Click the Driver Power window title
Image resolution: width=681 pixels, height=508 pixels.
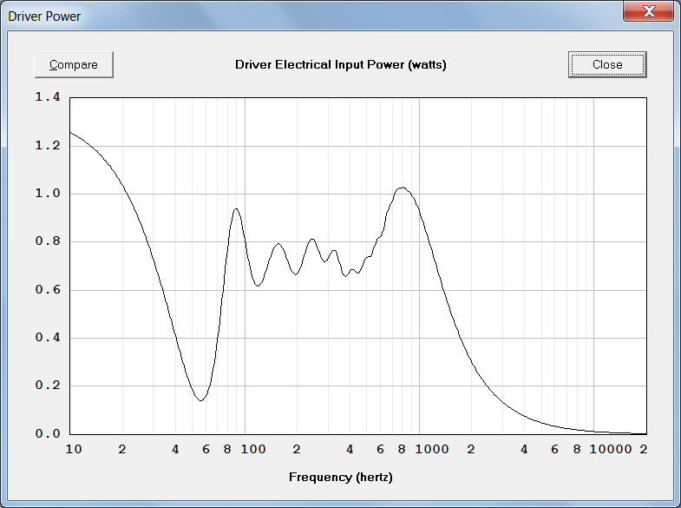44,16
